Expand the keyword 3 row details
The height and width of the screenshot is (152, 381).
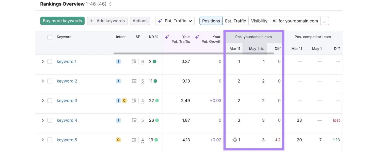[43, 101]
